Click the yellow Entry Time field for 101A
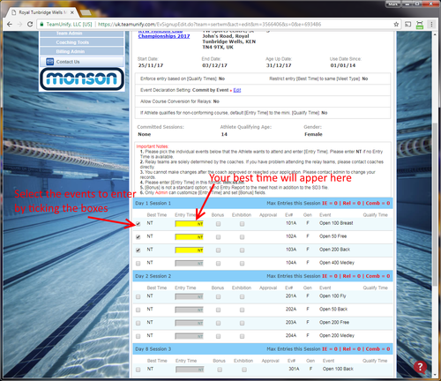 coord(189,224)
